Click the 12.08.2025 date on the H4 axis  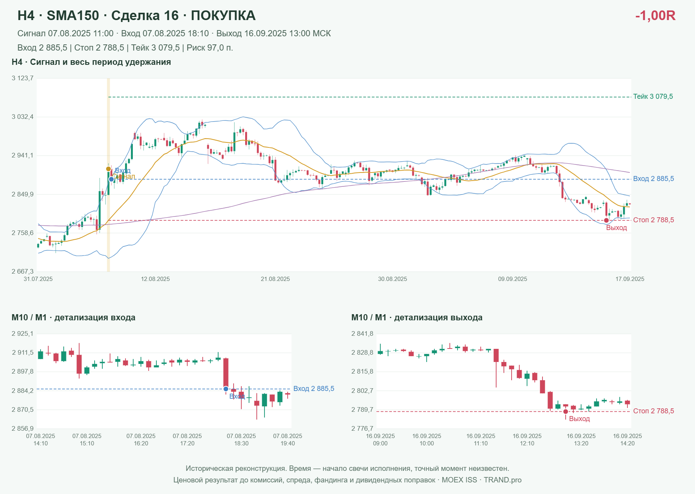tap(155, 279)
